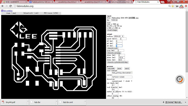Click the tool diameter (mm) input field
188x106 pixels.
pyautogui.click(x=115, y=89)
